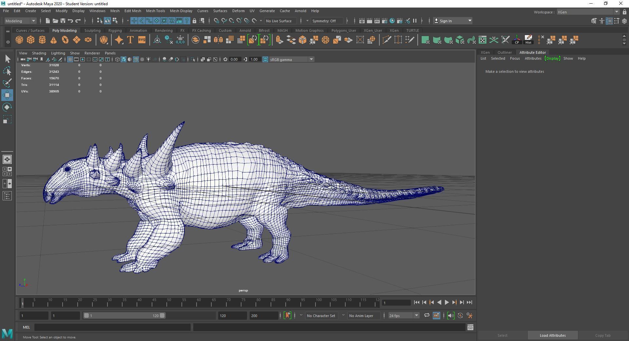The image size is (629, 341).
Task: Click the Multi-Cut knife shelf icon
Action: [387, 40]
